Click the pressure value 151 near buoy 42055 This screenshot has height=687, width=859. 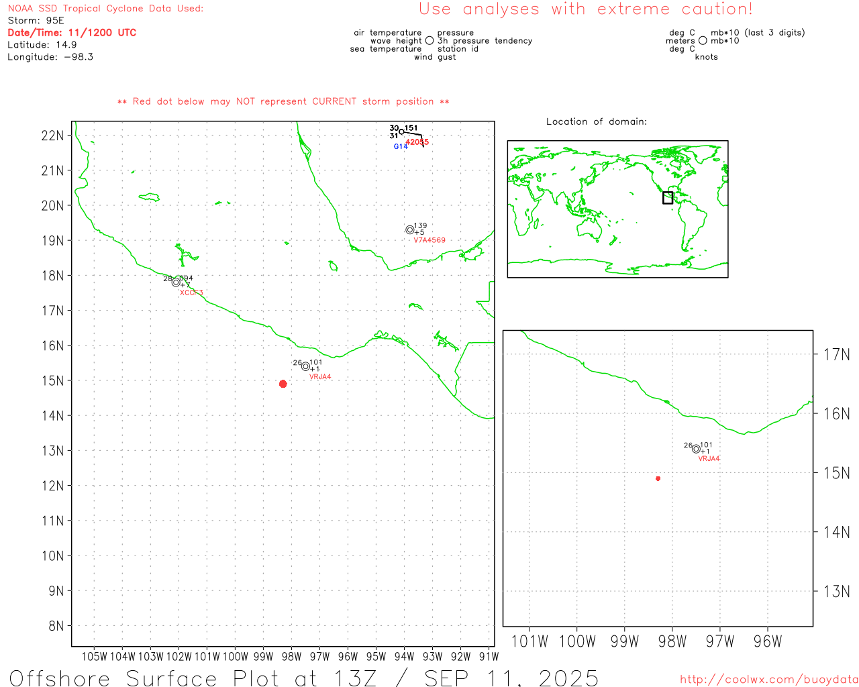[411, 128]
